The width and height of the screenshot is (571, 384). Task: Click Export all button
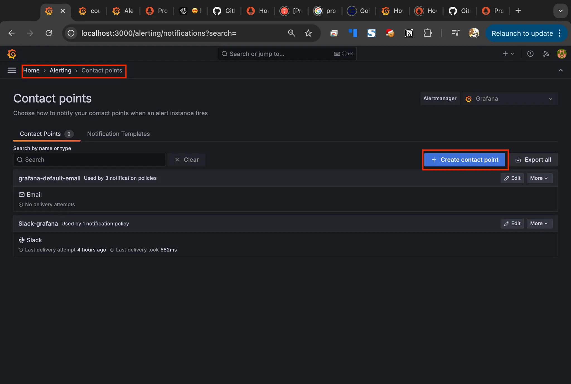[533, 160]
